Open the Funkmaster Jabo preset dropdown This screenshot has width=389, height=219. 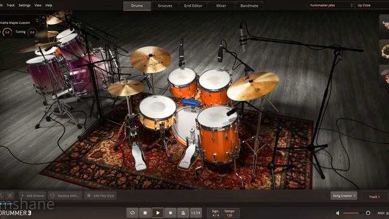331,5
